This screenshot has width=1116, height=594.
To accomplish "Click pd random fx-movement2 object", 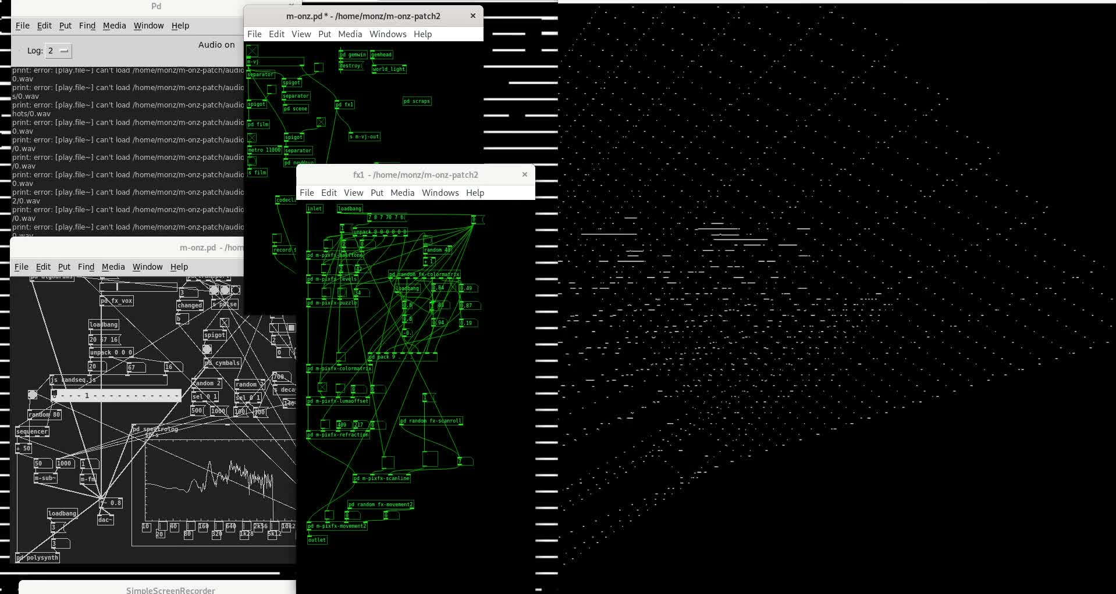I will [381, 504].
